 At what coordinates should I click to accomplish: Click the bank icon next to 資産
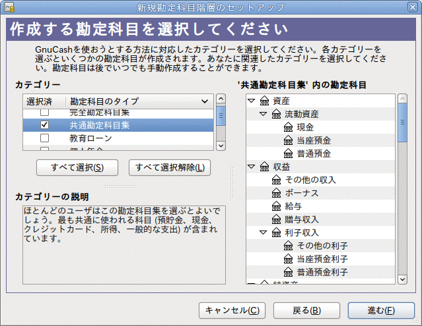(264, 101)
